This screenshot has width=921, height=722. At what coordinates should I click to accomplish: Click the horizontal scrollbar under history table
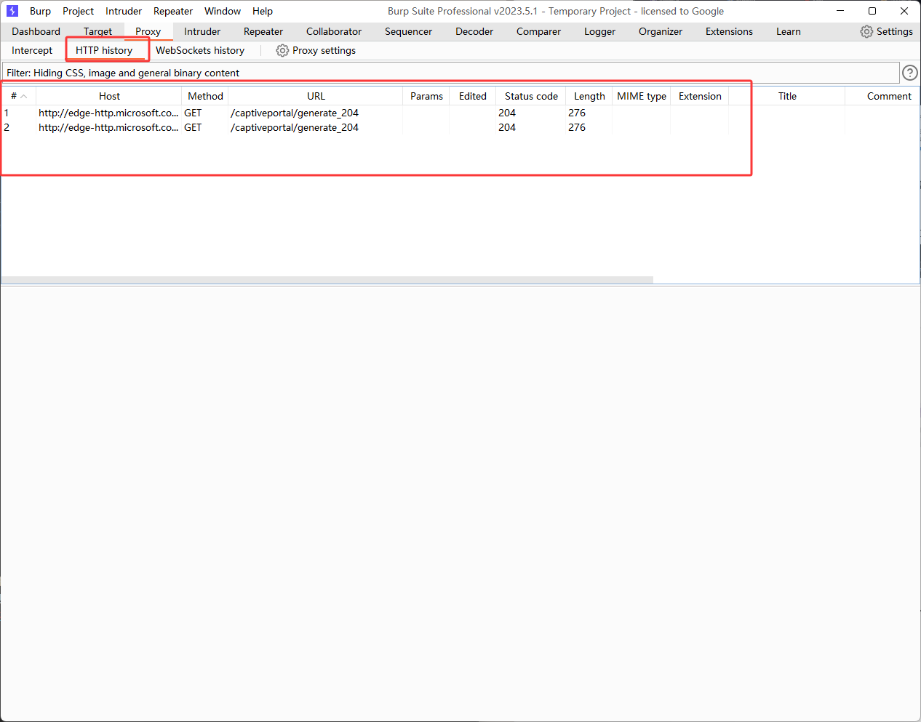pyautogui.click(x=327, y=280)
